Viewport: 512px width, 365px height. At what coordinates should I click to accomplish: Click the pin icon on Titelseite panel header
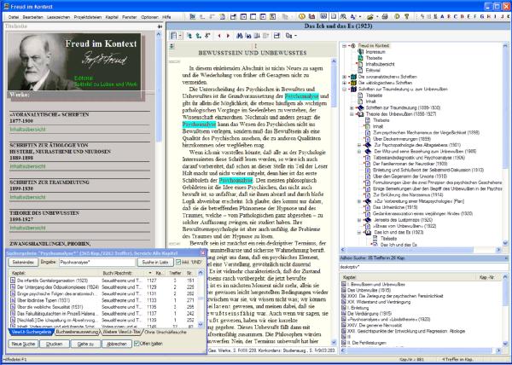(x=160, y=26)
